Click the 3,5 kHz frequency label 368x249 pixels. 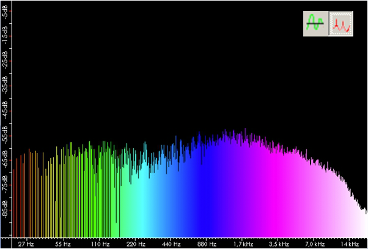click(279, 243)
